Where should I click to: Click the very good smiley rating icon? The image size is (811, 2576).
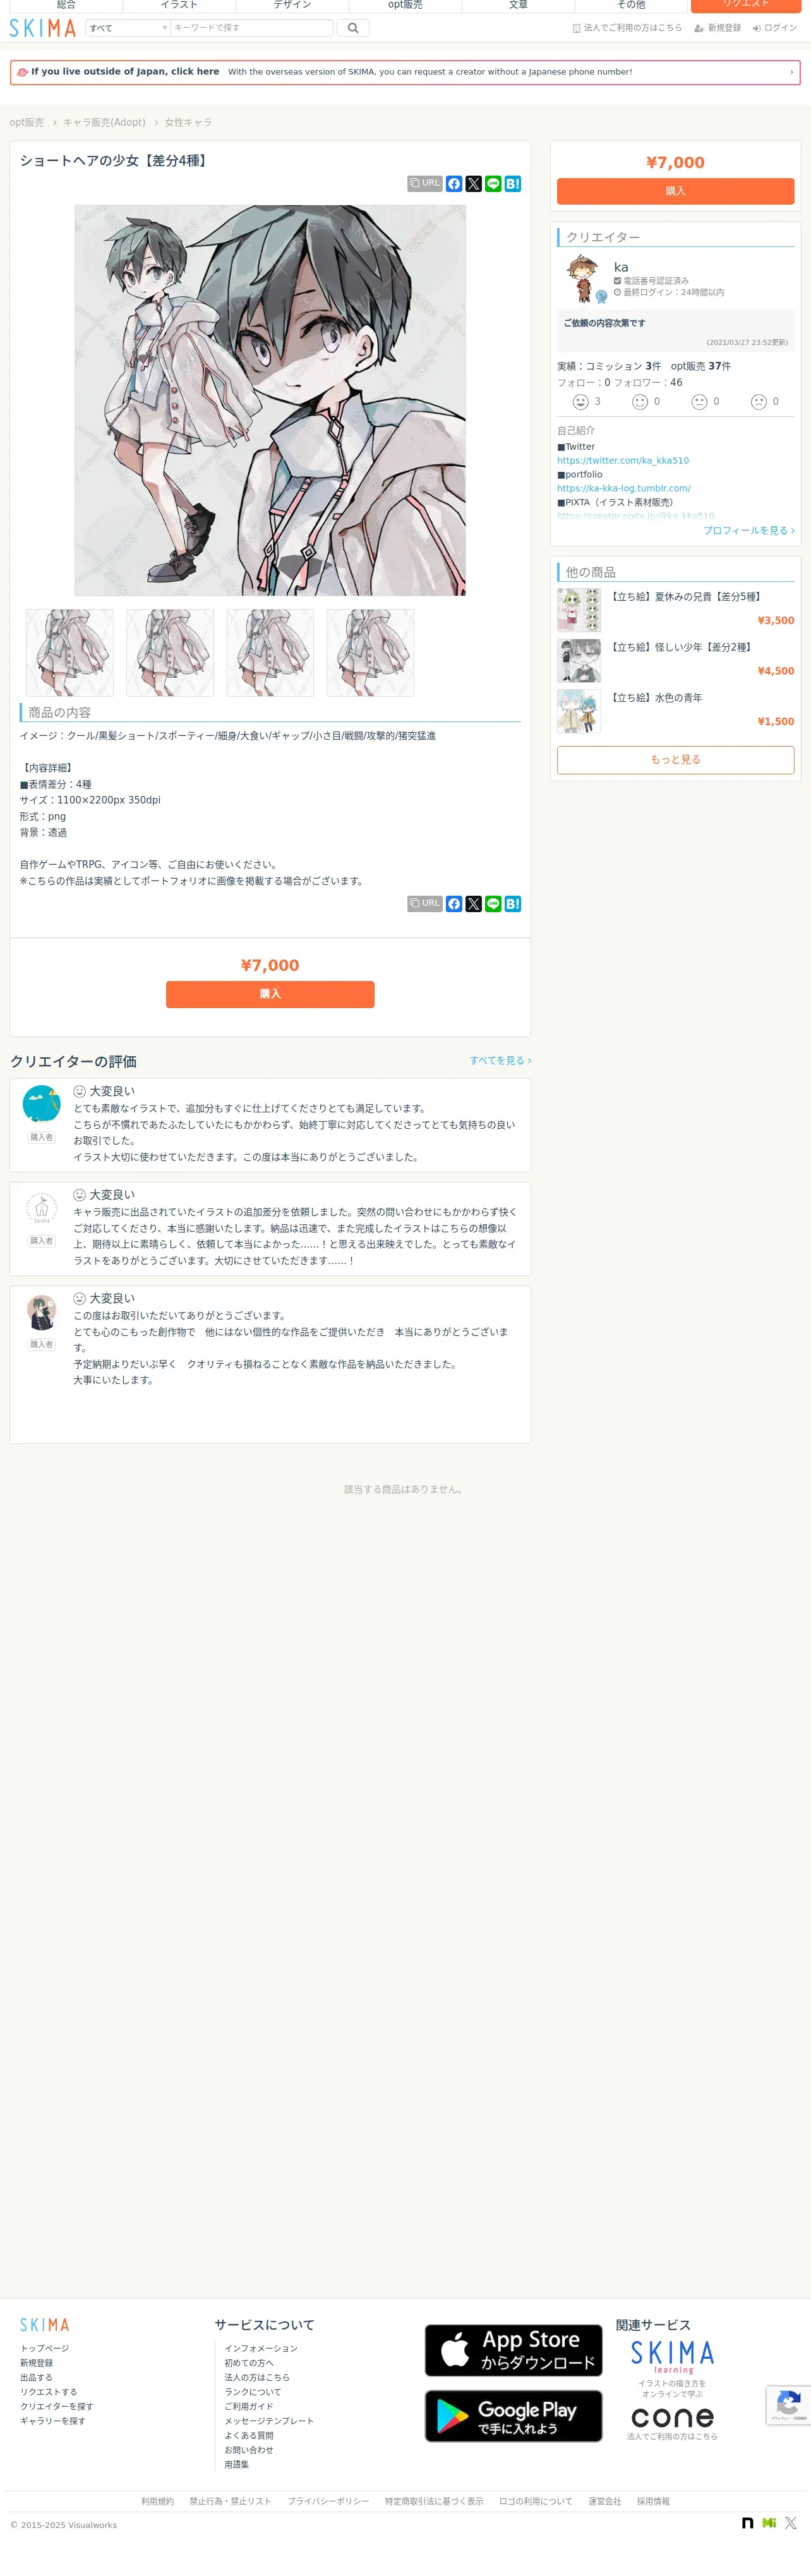(x=580, y=402)
